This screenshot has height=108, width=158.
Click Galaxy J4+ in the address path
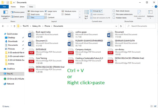[37, 26]
